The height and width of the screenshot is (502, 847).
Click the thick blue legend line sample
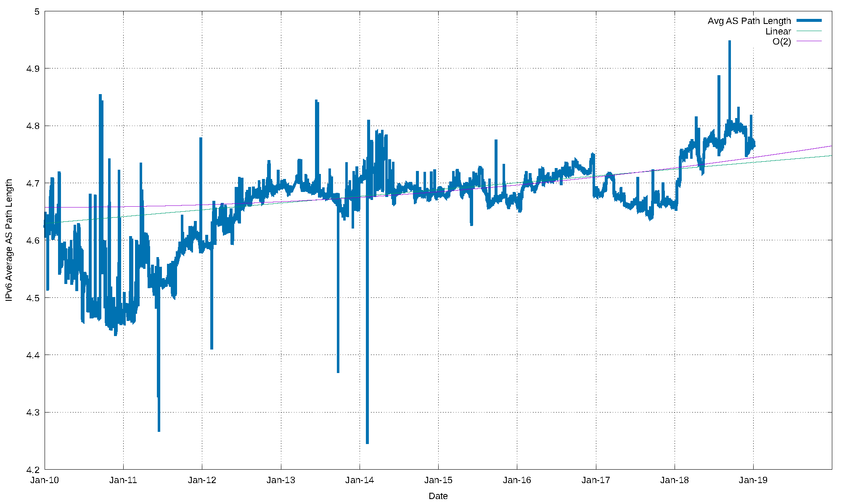pos(809,21)
